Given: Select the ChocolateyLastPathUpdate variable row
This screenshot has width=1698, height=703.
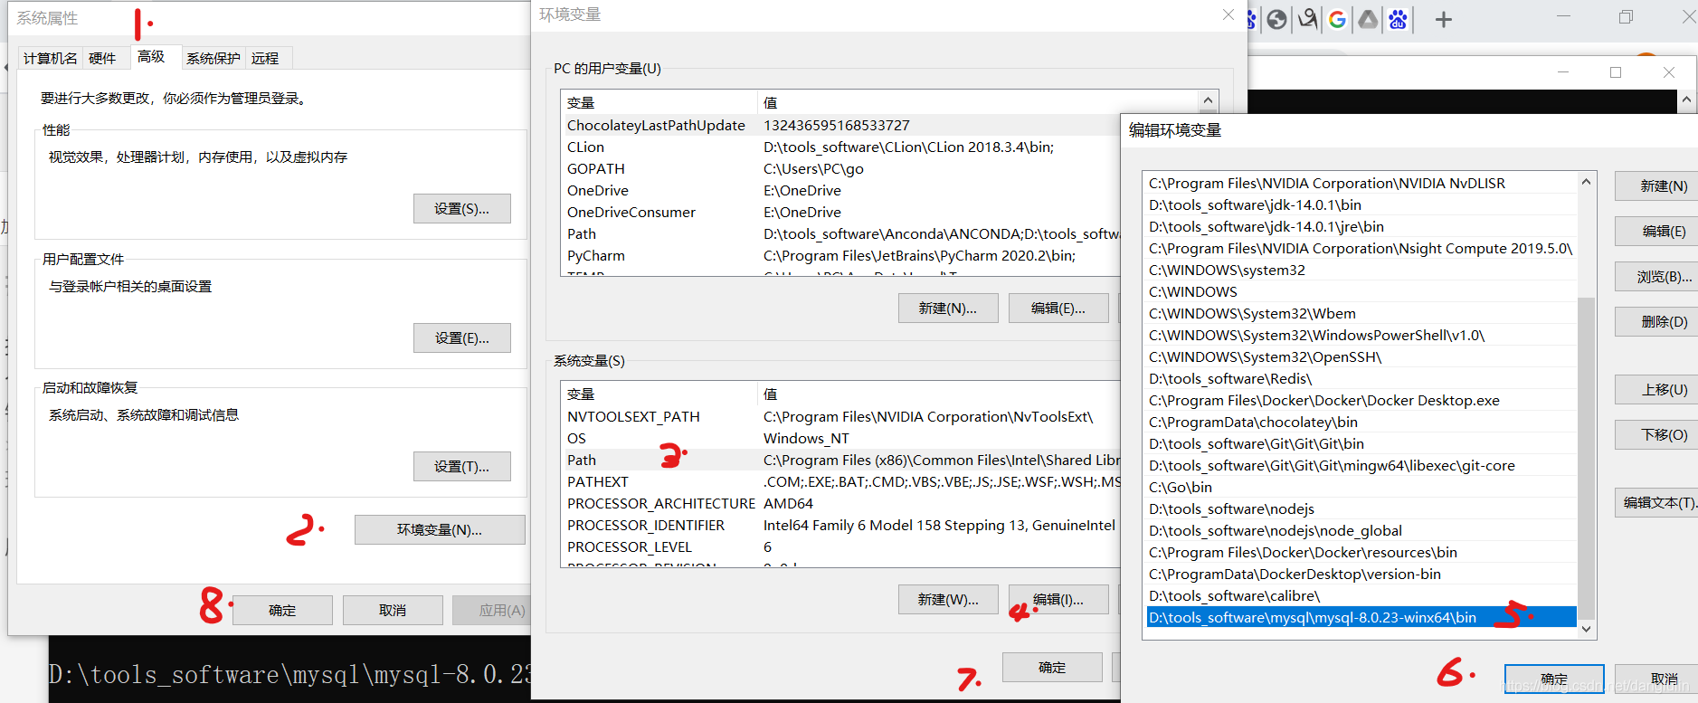Looking at the screenshot, I should [841, 125].
